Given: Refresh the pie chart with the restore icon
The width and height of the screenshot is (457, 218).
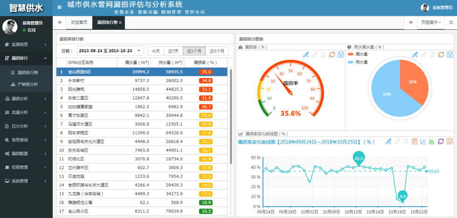Looking at the screenshot, I should coord(441,54).
